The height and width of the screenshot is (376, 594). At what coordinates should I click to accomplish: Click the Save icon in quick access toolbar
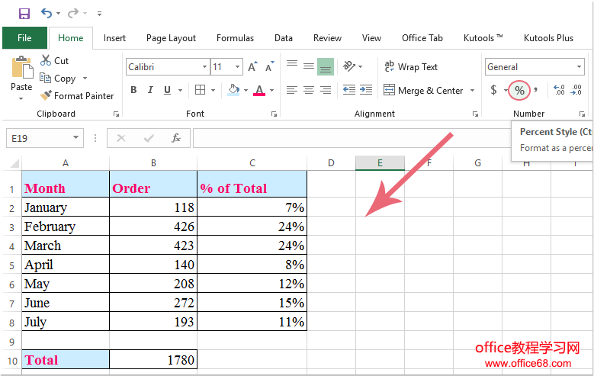click(x=24, y=13)
